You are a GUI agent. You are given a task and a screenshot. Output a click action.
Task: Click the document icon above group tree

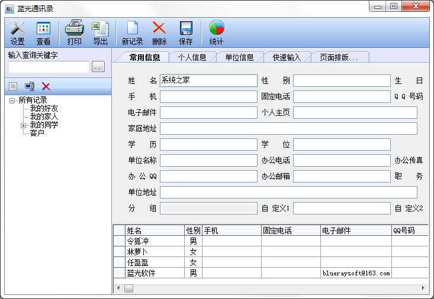click(x=13, y=86)
